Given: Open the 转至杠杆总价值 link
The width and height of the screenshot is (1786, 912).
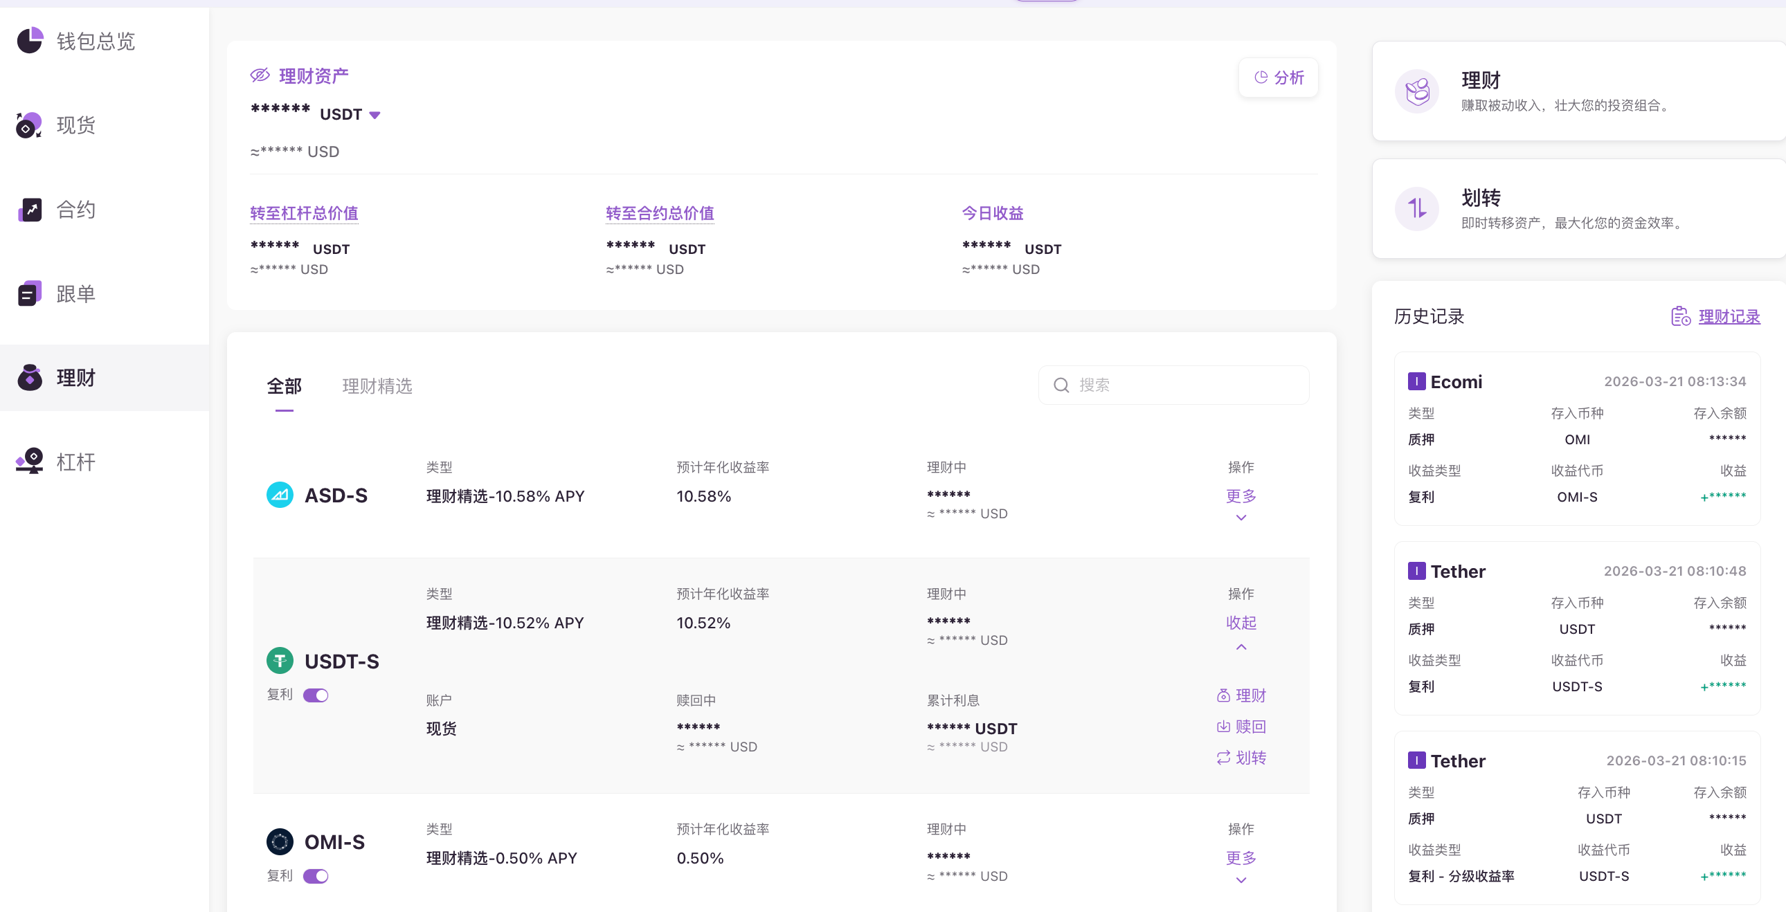Looking at the screenshot, I should [304, 213].
